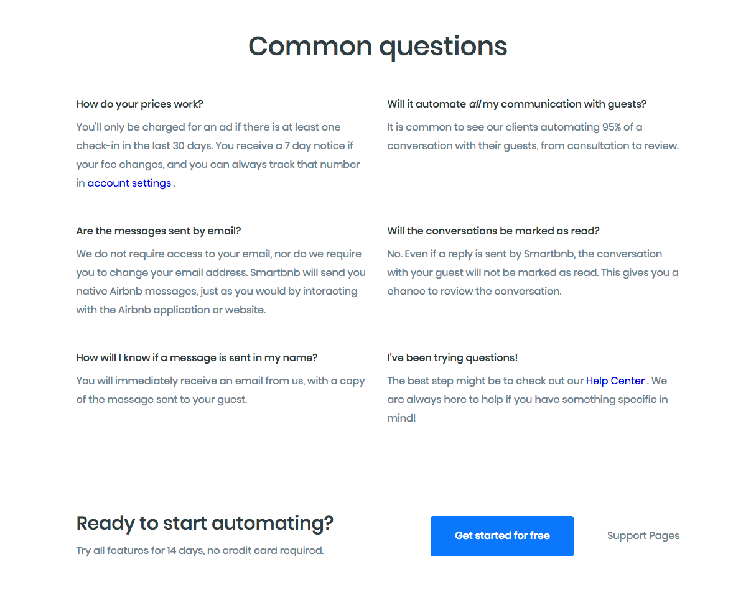Click the italic 'all' word in the automation question
The image size is (751, 595).
(475, 104)
